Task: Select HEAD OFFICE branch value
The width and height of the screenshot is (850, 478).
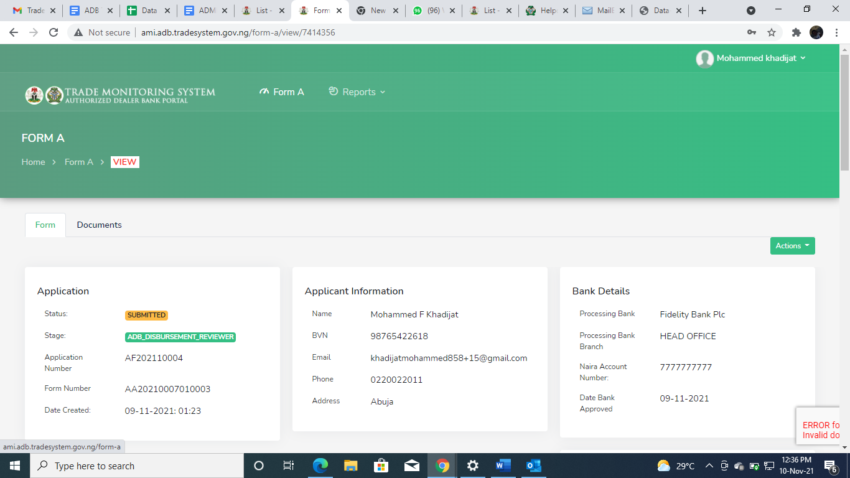Action: (x=688, y=336)
